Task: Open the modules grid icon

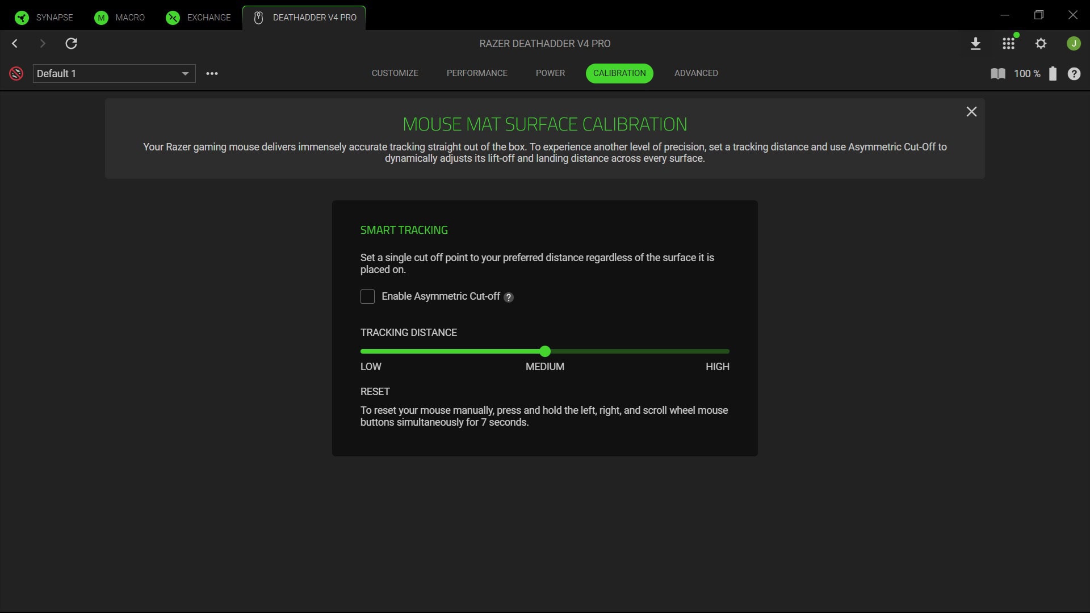Action: coord(1008,44)
